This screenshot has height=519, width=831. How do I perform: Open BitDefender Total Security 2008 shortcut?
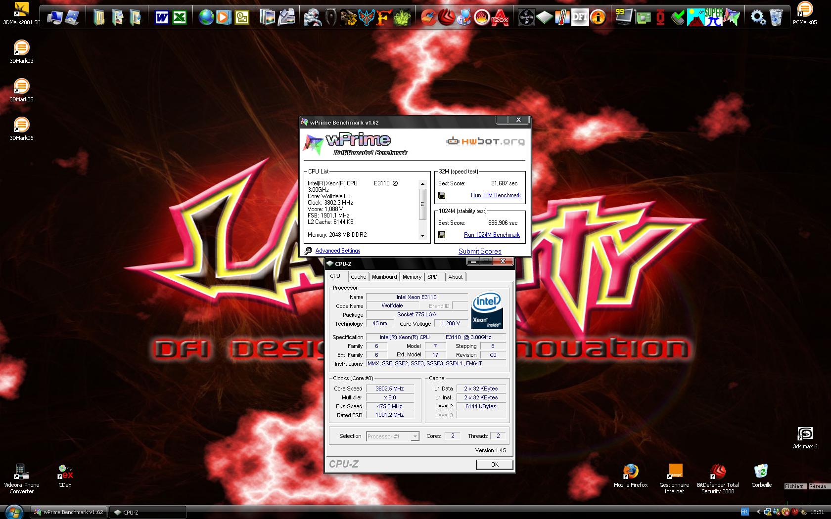click(x=718, y=478)
